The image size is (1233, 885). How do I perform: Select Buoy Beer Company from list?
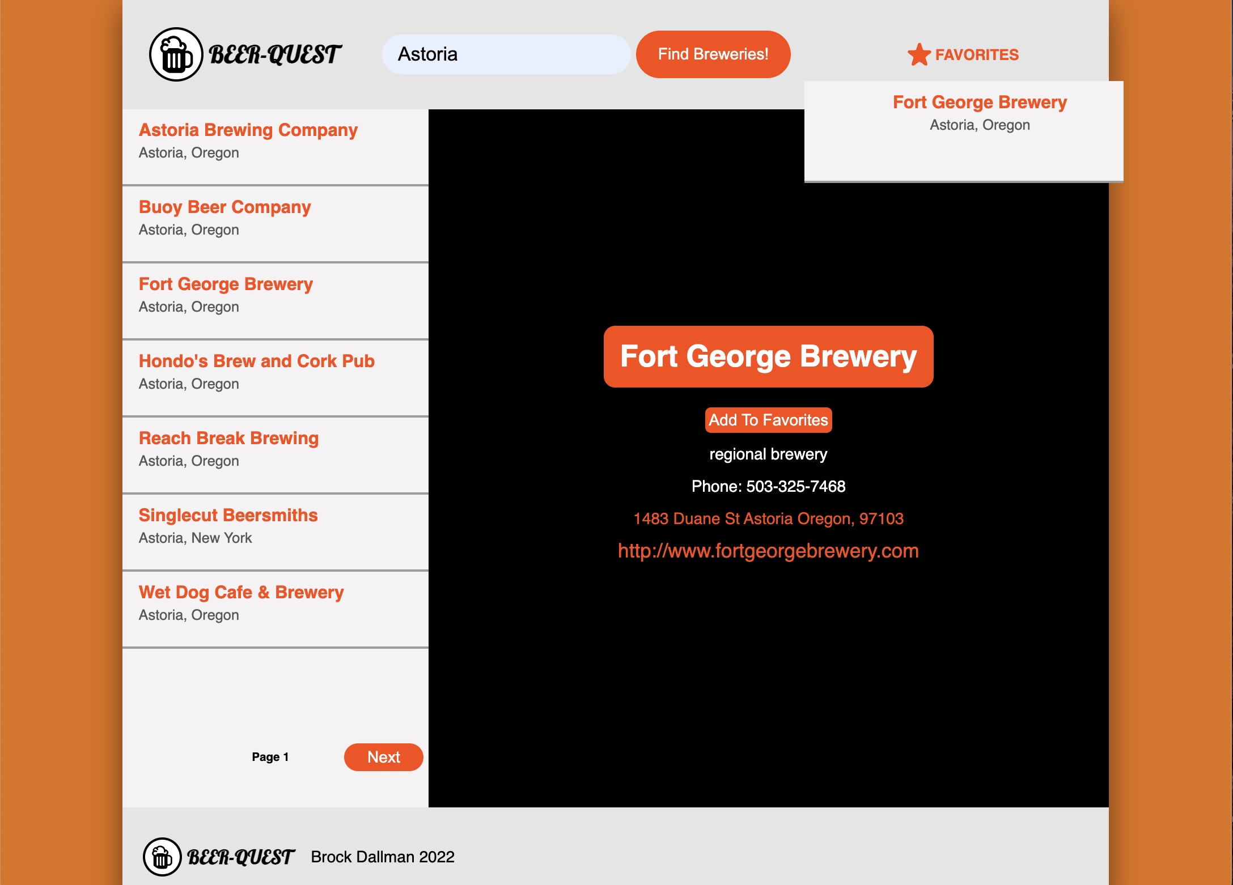point(226,207)
